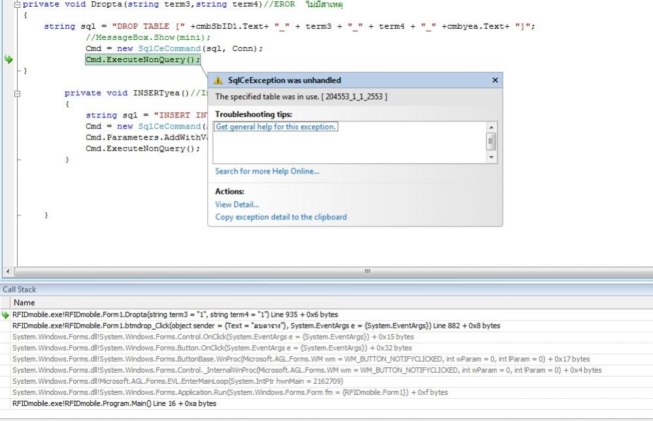This screenshot has width=653, height=421.
Task: Click the green arrow beside Dropta call stack frame
Action: [x=5, y=315]
